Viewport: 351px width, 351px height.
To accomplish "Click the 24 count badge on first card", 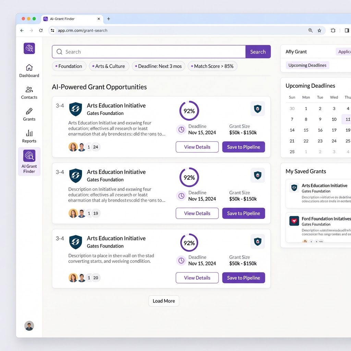I will pyautogui.click(x=96, y=147).
